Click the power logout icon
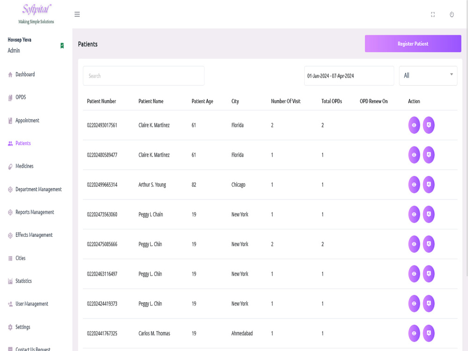 point(452,15)
